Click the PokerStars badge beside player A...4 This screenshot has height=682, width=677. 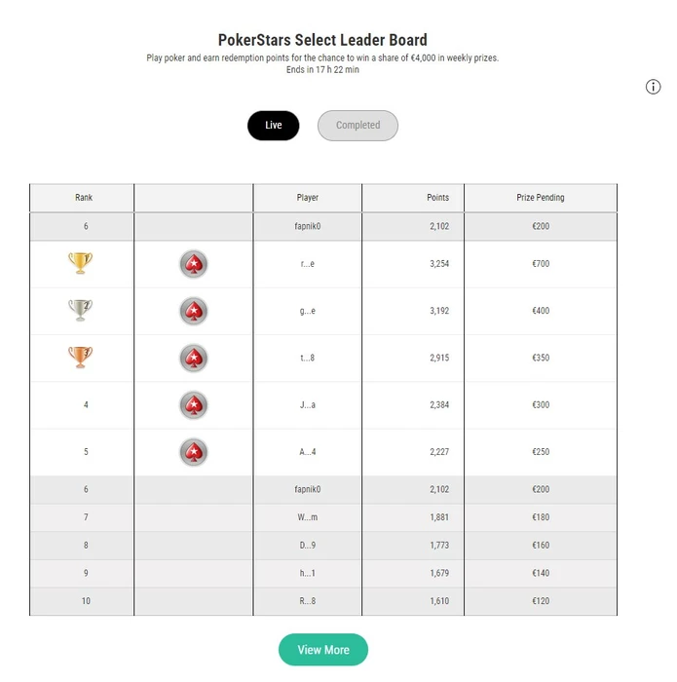click(x=194, y=452)
